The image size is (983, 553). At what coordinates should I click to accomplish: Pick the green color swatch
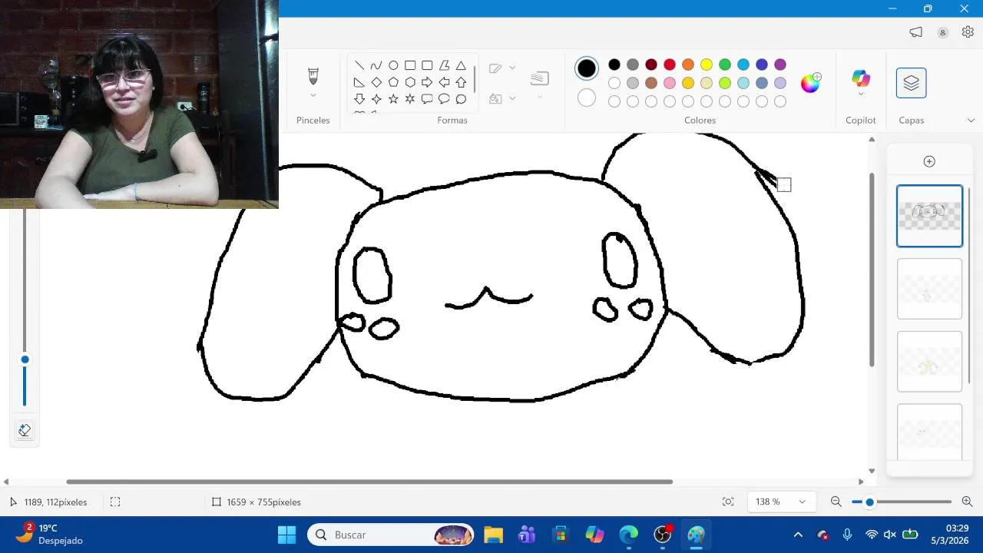[x=725, y=65]
